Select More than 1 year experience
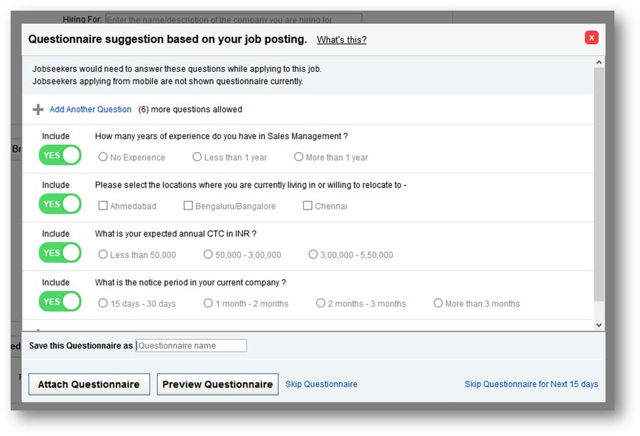The width and height of the screenshot is (640, 436). click(x=298, y=157)
